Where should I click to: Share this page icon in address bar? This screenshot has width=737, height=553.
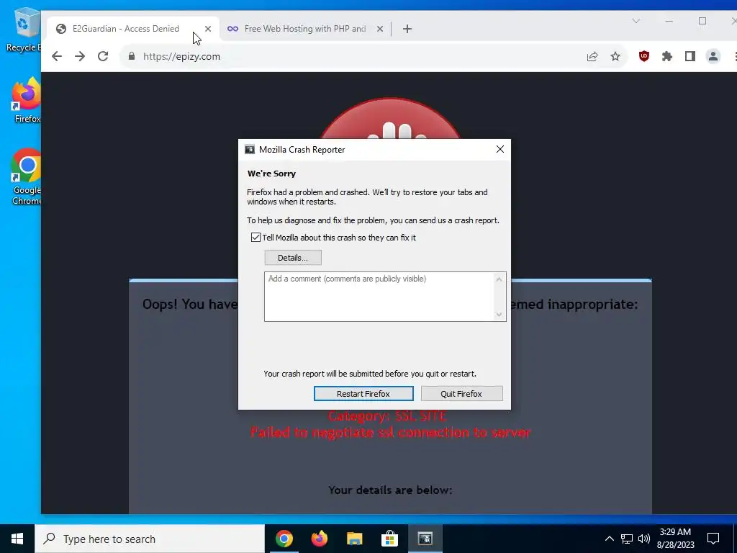pos(592,56)
